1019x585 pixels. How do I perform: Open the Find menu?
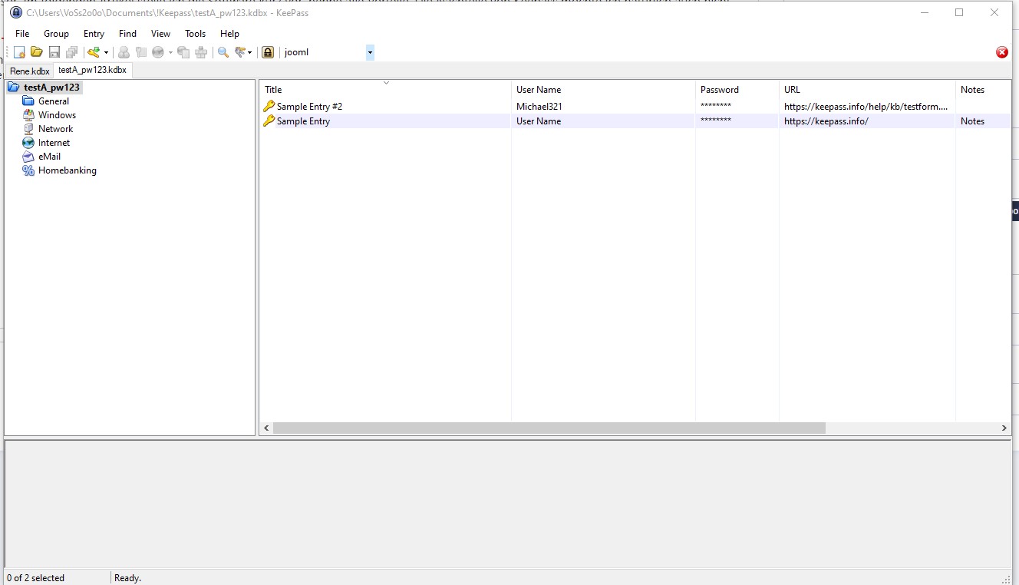(x=127, y=34)
